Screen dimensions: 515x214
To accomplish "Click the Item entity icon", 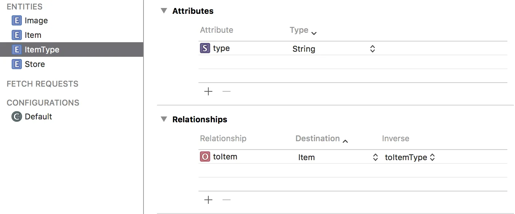I will tap(16, 35).
